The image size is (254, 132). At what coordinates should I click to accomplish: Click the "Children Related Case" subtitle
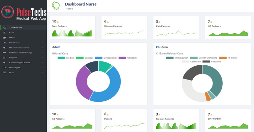click(170, 53)
